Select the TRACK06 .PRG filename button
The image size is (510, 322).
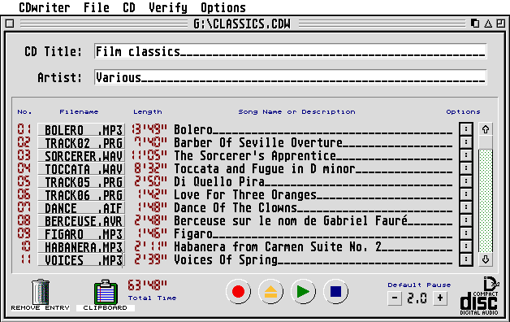[x=81, y=194]
